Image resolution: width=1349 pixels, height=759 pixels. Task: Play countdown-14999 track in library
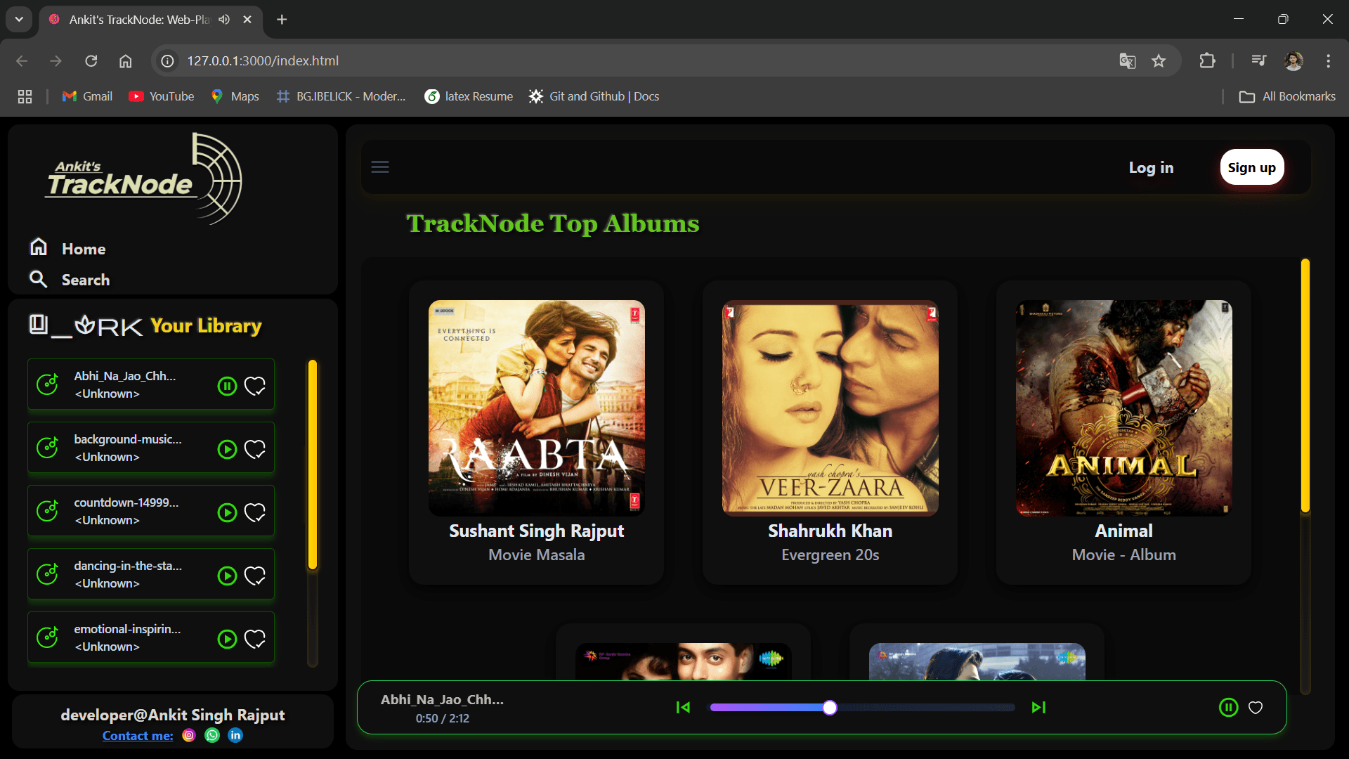click(x=227, y=512)
